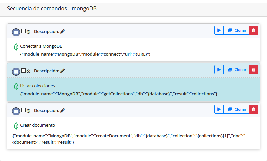
Task: Delete the Crear documento command
Action: 254,109
